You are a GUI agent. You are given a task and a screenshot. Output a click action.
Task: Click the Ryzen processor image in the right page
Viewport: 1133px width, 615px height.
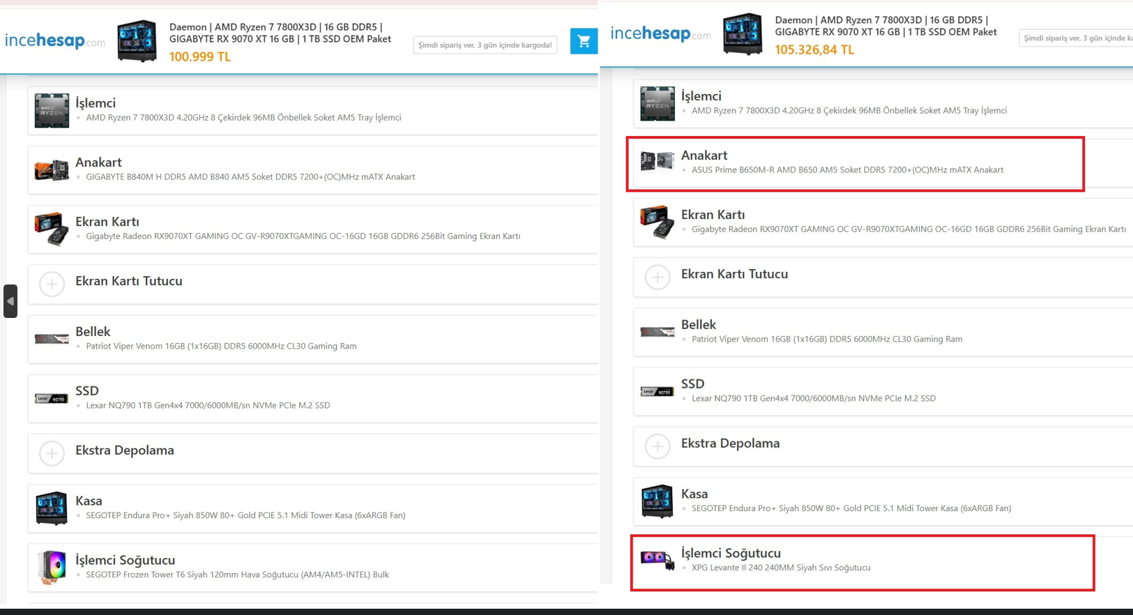(x=657, y=103)
